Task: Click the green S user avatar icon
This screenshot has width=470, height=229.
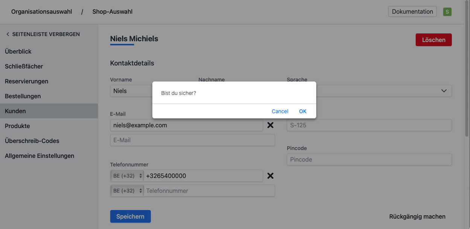Action: click(x=447, y=12)
